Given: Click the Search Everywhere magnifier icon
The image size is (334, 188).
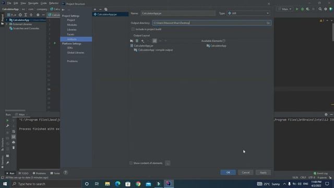Looking at the screenshot, I should 320,9.
